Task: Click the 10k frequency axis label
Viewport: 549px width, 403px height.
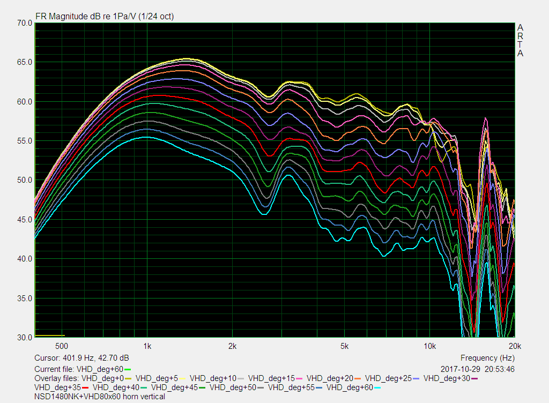Action: click(x=429, y=346)
